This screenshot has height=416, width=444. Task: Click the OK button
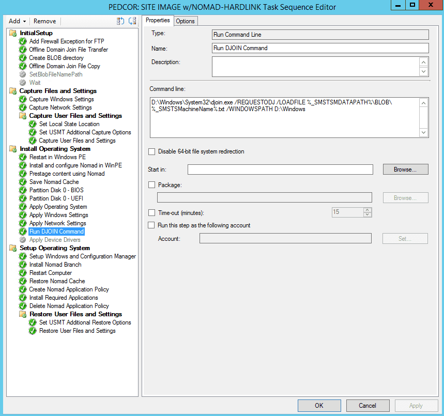click(319, 406)
